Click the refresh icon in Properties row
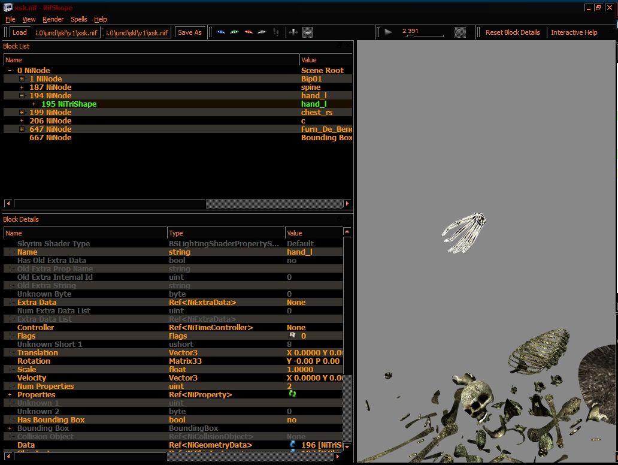Screen dimensions: 618x465 tap(292, 394)
